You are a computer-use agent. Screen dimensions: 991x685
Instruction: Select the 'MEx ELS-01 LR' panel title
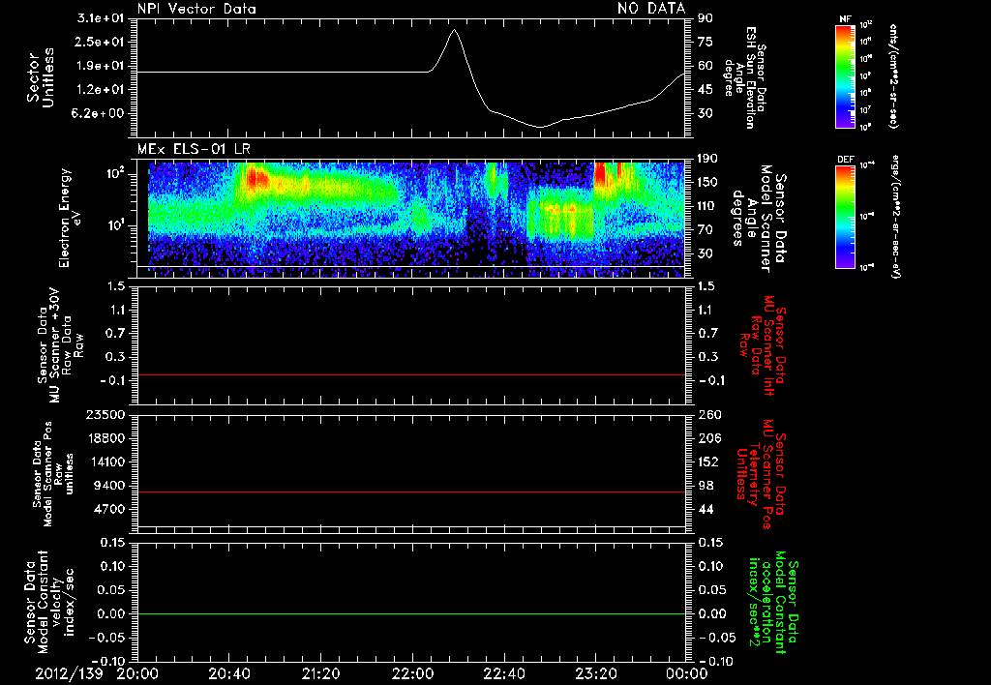coord(194,150)
